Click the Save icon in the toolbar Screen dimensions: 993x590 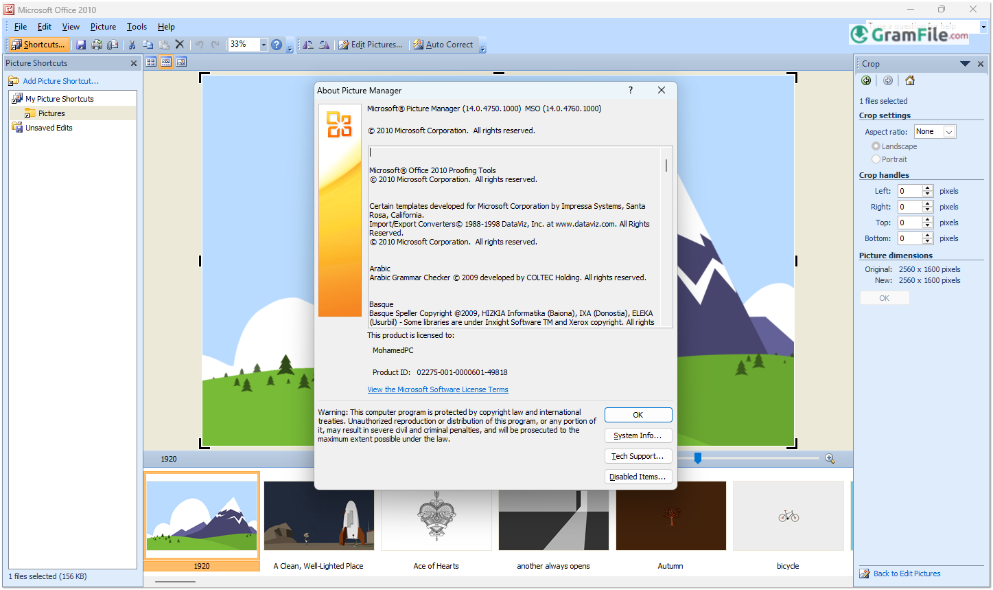[81, 45]
